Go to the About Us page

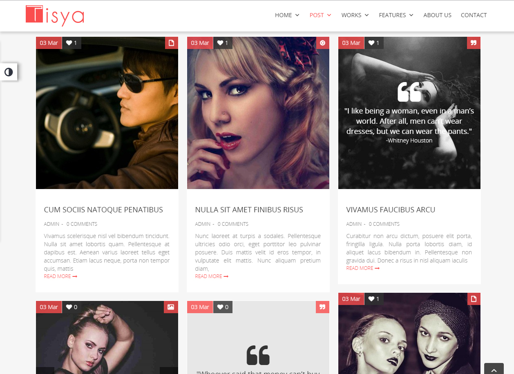[437, 15]
